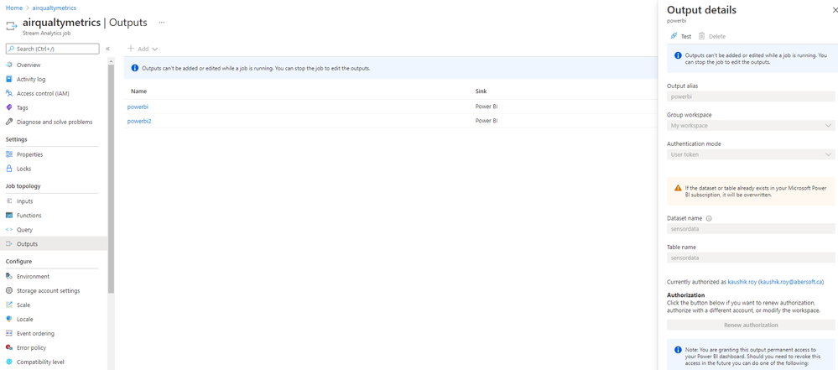Click the Access control people icon
The width and height of the screenshot is (838, 370).
pos(8,94)
